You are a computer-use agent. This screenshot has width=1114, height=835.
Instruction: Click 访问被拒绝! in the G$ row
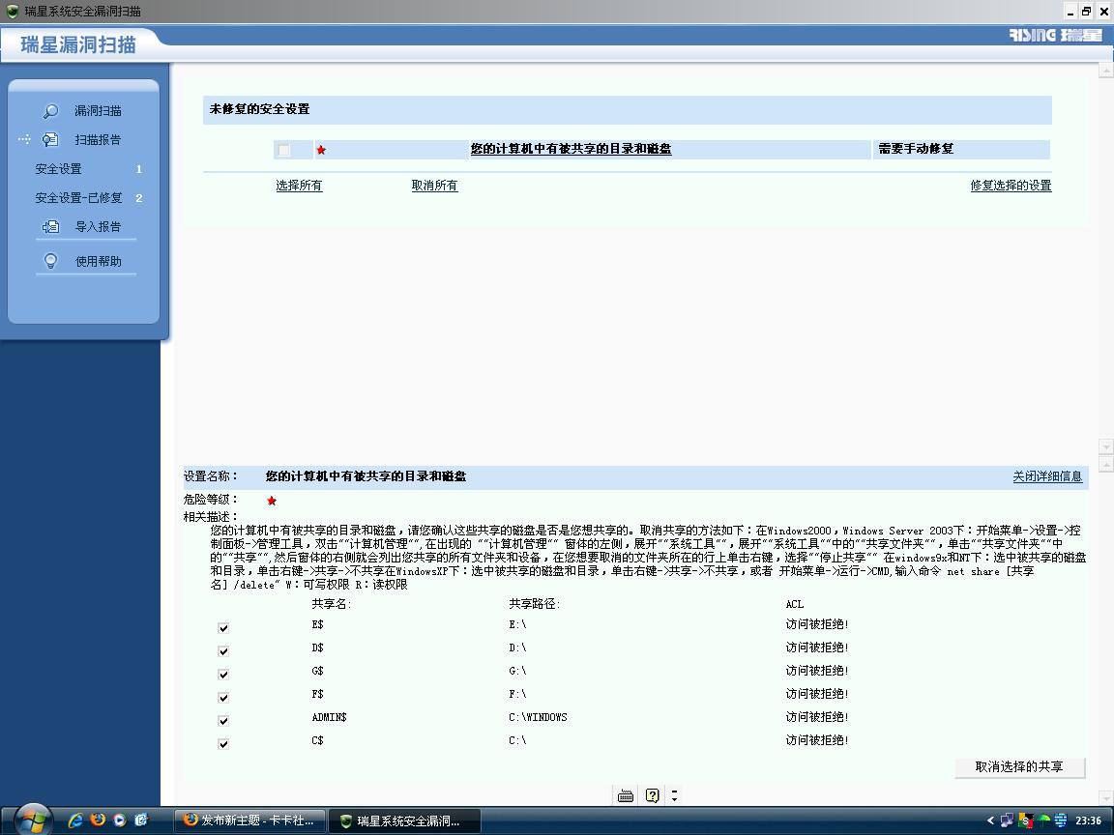pyautogui.click(x=817, y=671)
